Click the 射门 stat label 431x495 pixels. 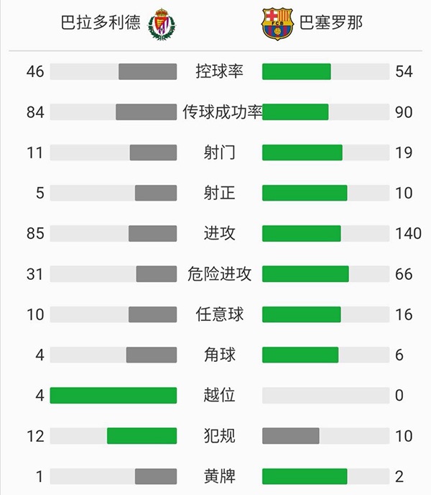219,153
